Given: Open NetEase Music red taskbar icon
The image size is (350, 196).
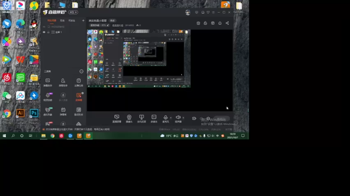Looking at the screenshot, I should click(61, 136).
